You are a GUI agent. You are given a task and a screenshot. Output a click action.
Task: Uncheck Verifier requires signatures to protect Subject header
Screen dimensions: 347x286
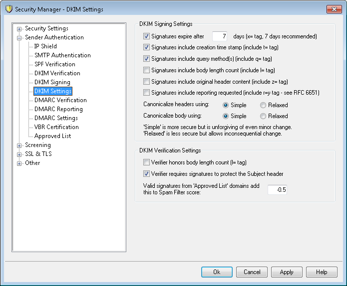(x=146, y=174)
